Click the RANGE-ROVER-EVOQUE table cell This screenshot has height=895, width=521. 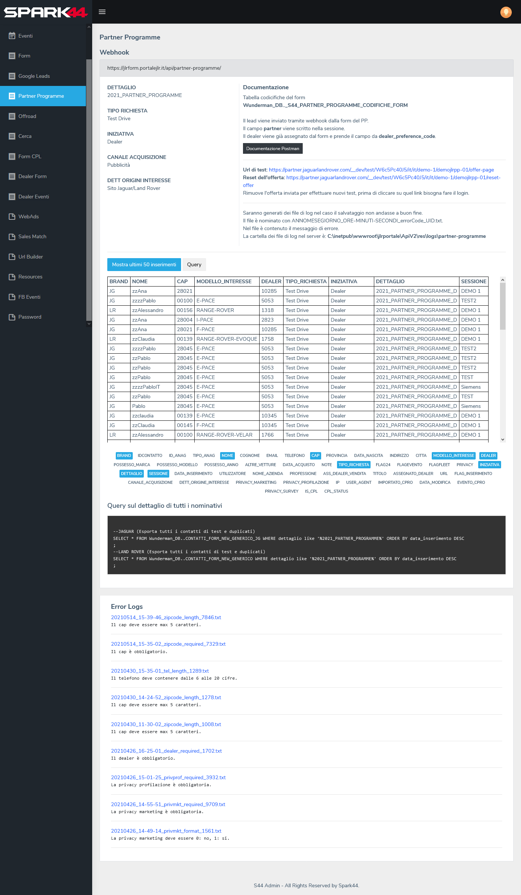coord(227,339)
